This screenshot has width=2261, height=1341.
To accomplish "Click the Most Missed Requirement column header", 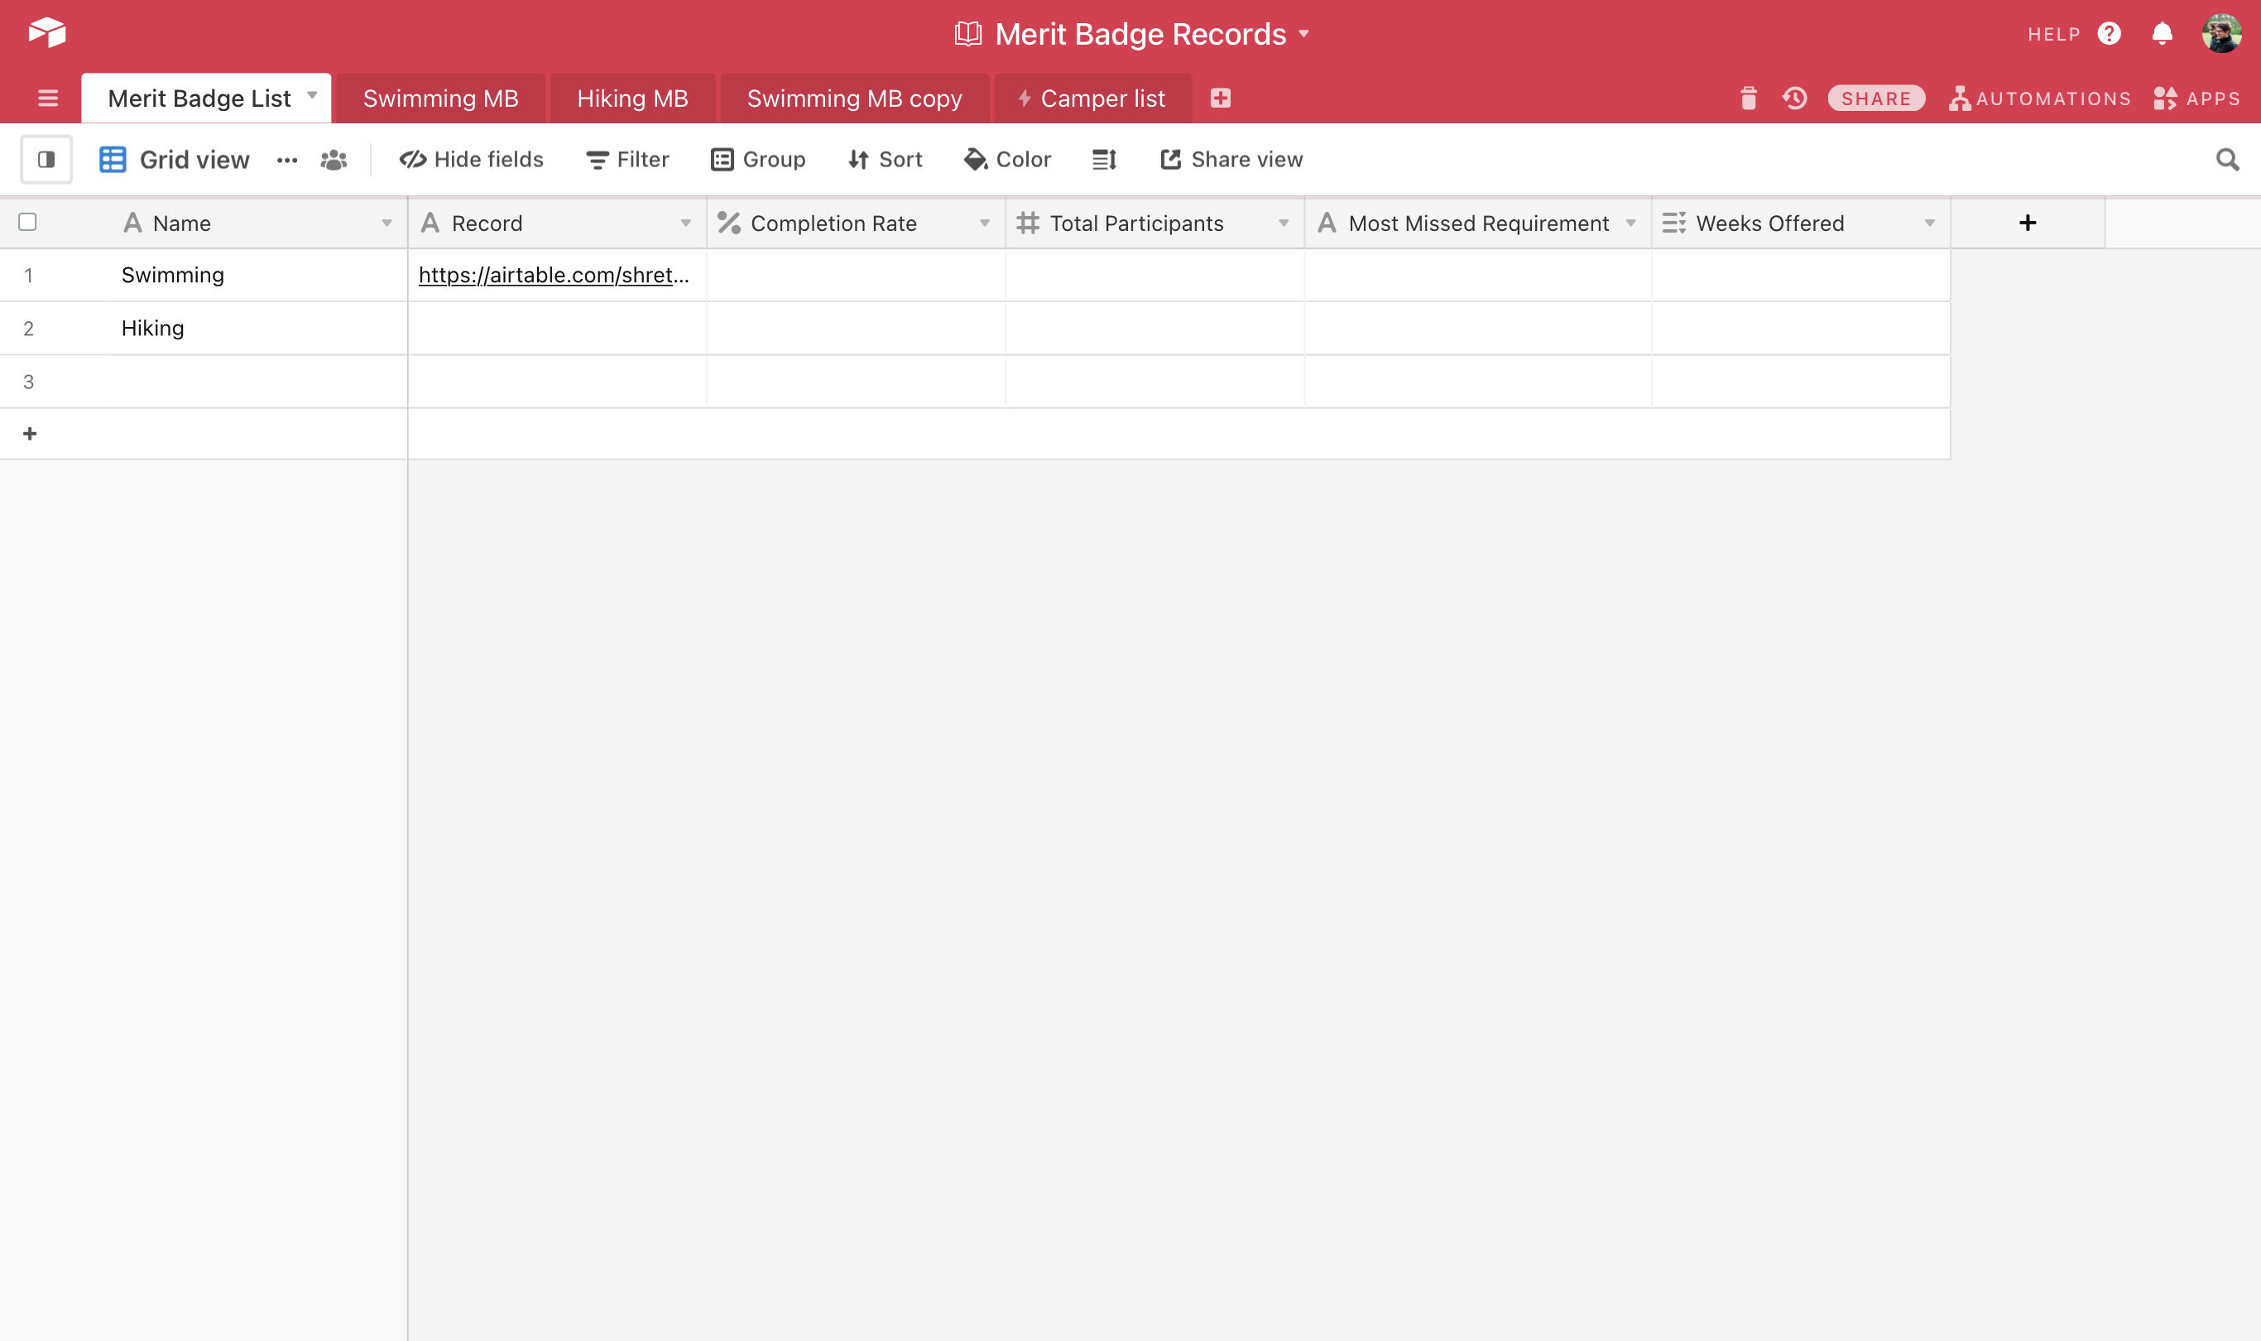I will (1479, 223).
